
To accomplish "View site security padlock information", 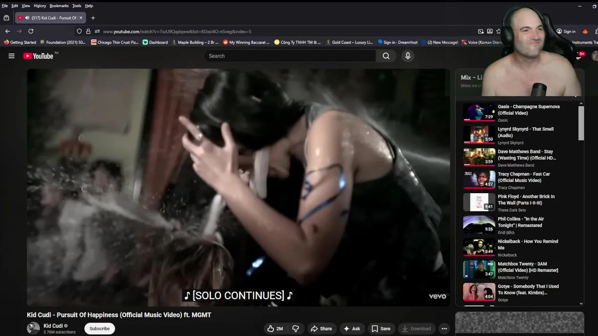I will coord(88,31).
